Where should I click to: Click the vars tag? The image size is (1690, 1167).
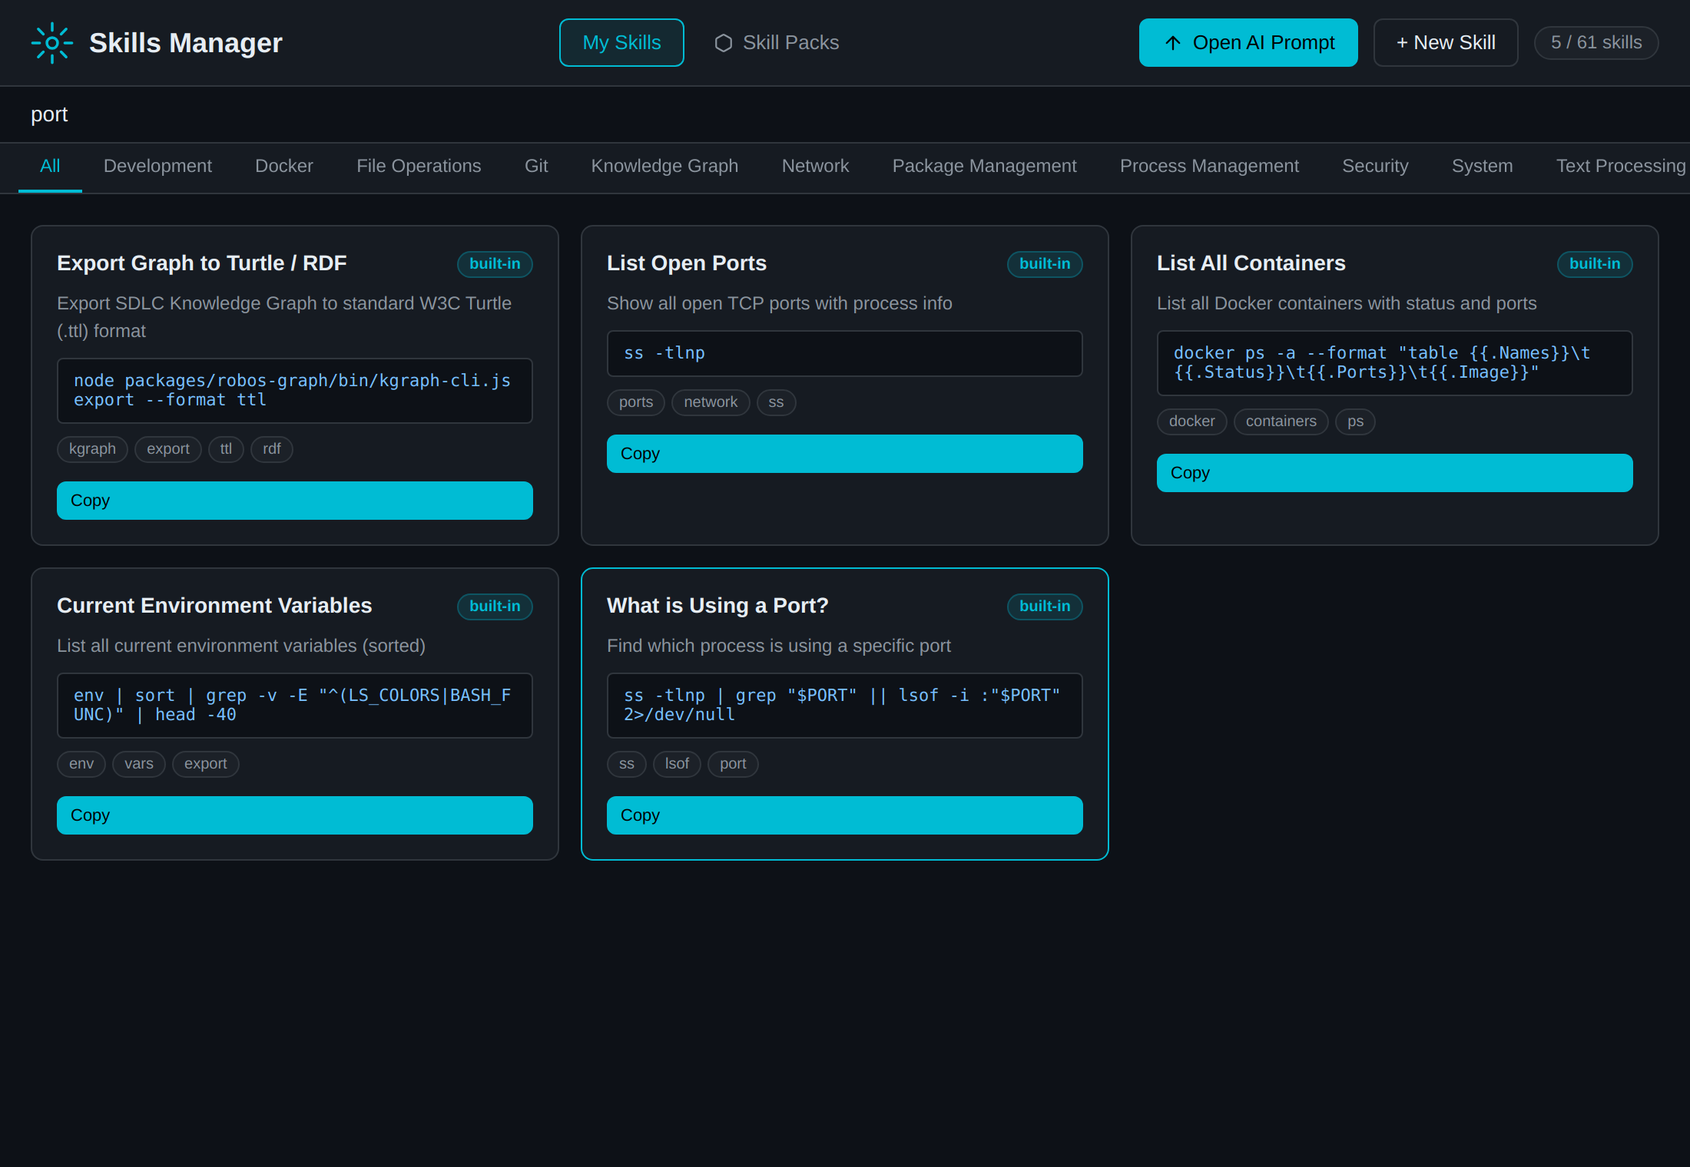pos(139,764)
